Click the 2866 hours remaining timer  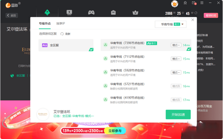coord(169,13)
